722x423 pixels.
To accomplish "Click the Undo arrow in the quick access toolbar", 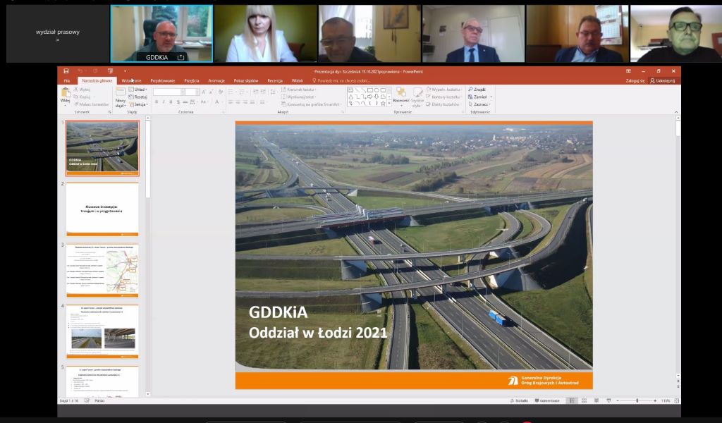I will (x=80, y=71).
